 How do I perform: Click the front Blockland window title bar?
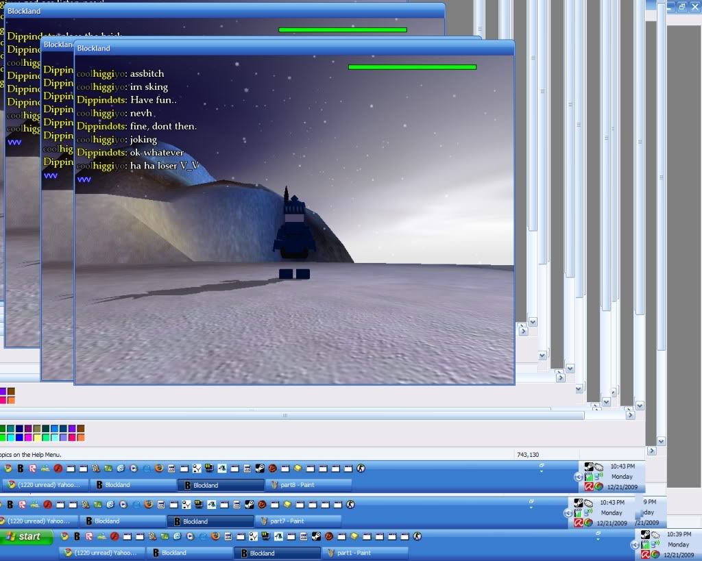tap(294, 48)
